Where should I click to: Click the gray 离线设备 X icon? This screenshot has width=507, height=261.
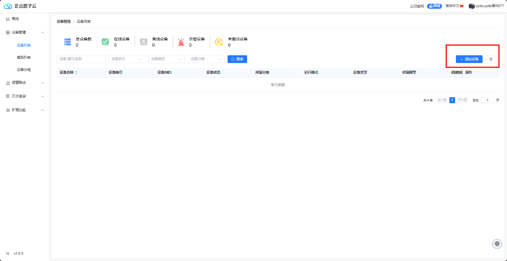144,42
